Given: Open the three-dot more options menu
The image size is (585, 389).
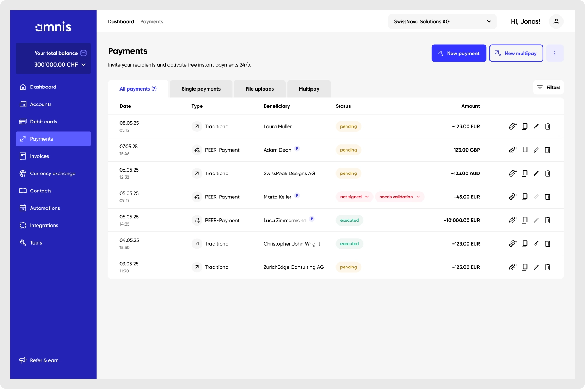Looking at the screenshot, I should pyautogui.click(x=555, y=53).
